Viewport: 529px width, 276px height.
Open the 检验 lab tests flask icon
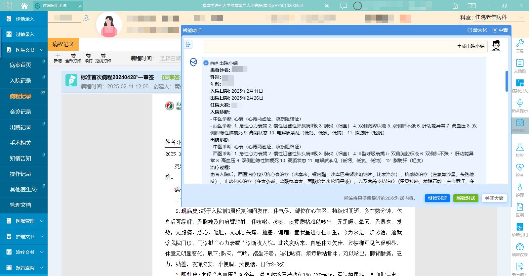coord(520,148)
